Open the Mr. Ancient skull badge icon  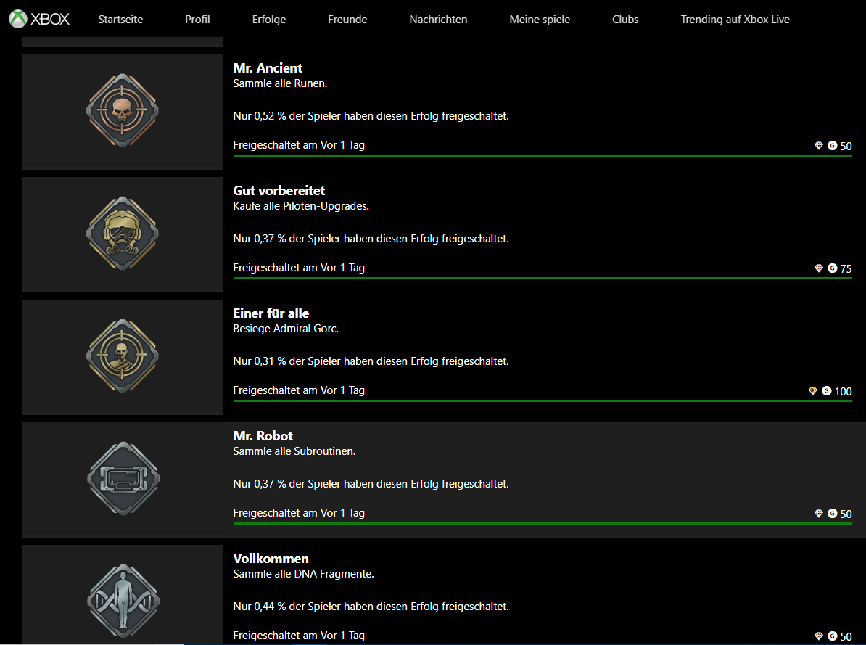click(x=123, y=110)
